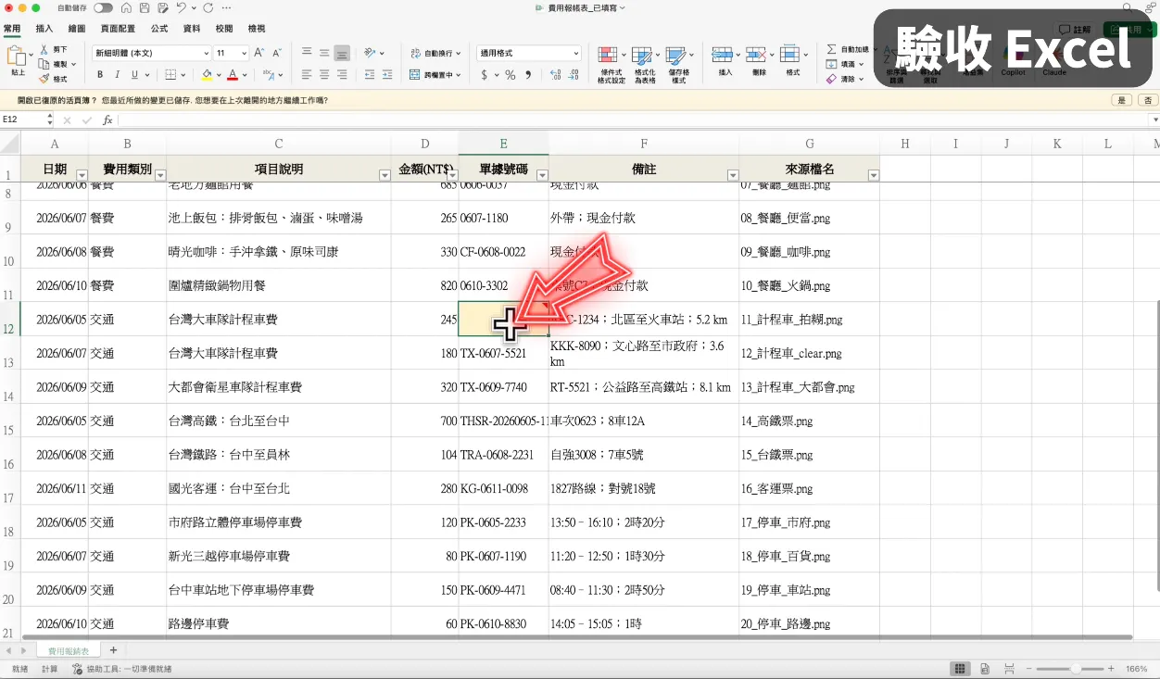
Task: Select the bottom vertical align icon
Action: 342,53
